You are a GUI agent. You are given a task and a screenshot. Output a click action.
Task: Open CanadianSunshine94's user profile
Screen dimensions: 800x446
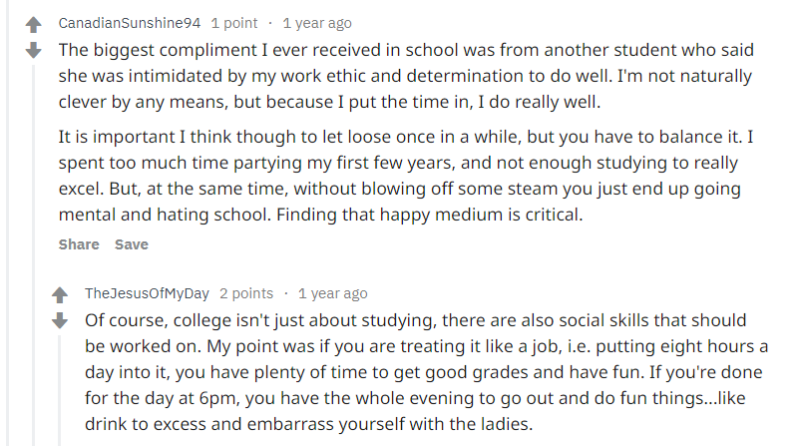point(130,23)
